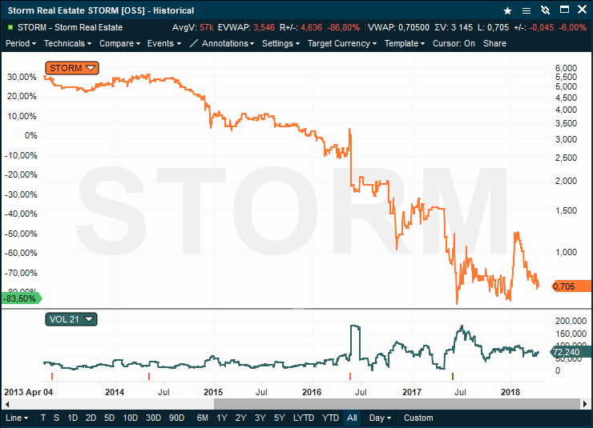Click the red event marker near mid-2016
Image resolution: width=593 pixels, height=428 pixels.
[350, 376]
